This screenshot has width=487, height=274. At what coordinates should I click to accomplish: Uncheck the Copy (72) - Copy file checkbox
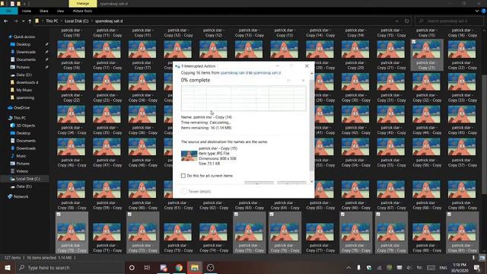point(129,215)
